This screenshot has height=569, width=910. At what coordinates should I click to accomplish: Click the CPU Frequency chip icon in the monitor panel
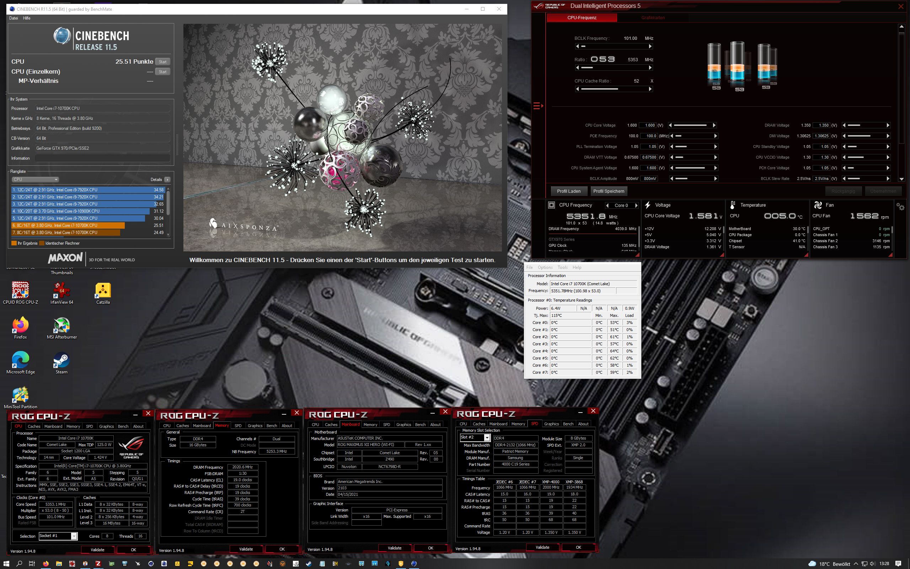pyautogui.click(x=551, y=205)
